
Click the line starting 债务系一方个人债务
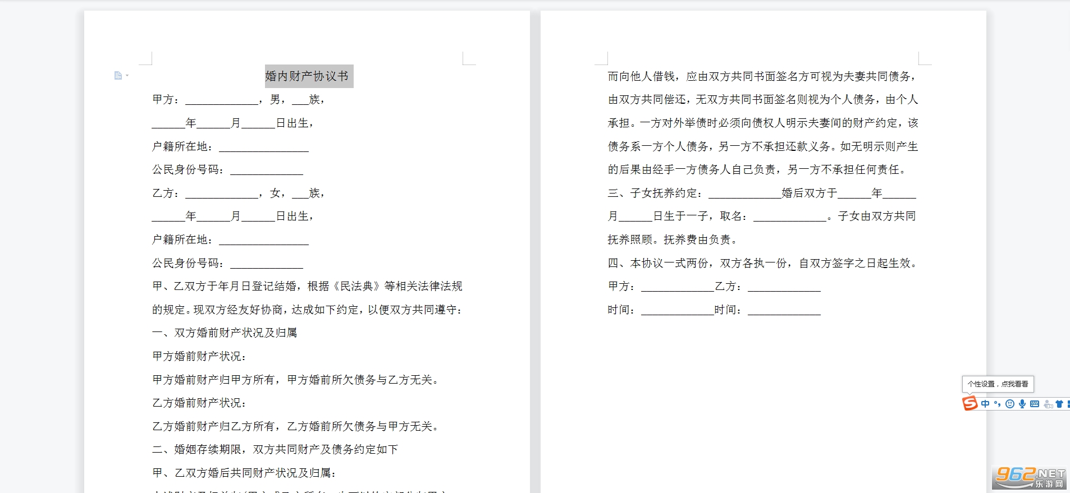point(763,147)
